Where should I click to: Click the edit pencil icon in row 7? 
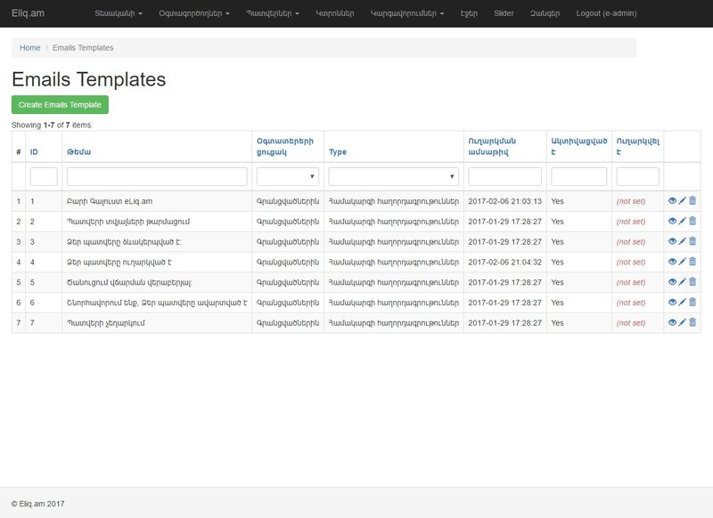pos(683,322)
